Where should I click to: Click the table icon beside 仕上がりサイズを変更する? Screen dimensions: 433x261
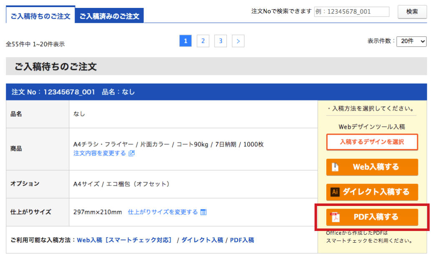(204, 212)
